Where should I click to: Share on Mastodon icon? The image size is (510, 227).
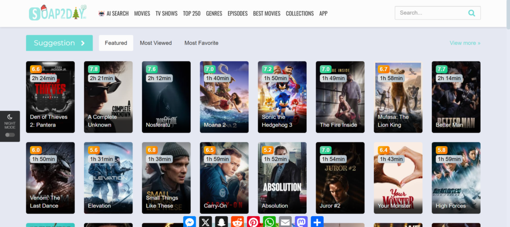(x=301, y=222)
